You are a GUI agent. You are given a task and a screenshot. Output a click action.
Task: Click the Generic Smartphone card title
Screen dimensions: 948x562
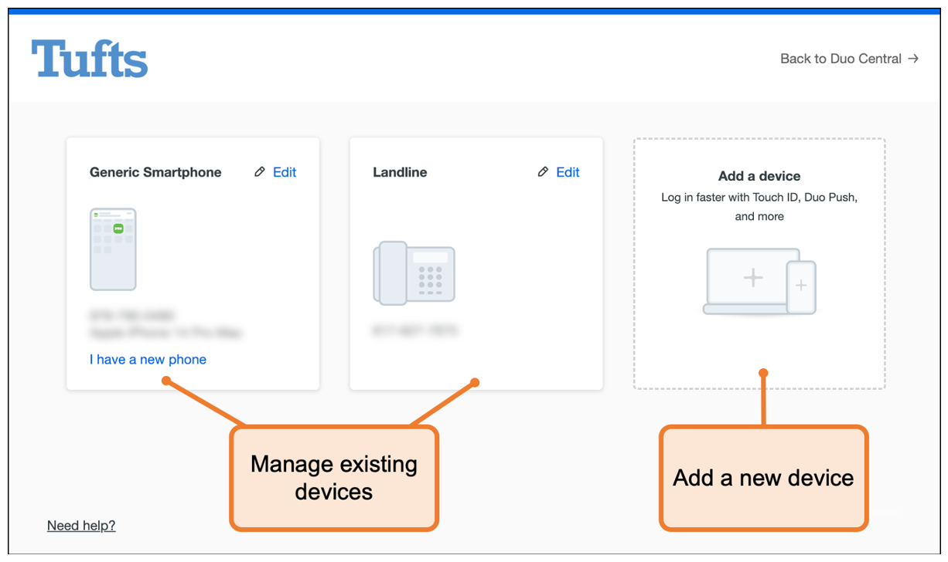click(x=155, y=172)
